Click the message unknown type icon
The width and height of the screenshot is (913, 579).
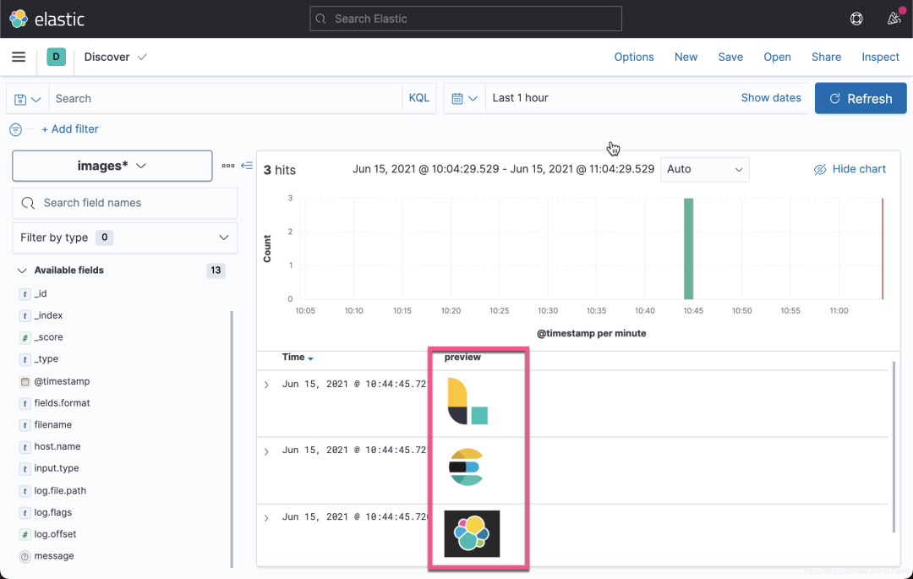tap(25, 557)
